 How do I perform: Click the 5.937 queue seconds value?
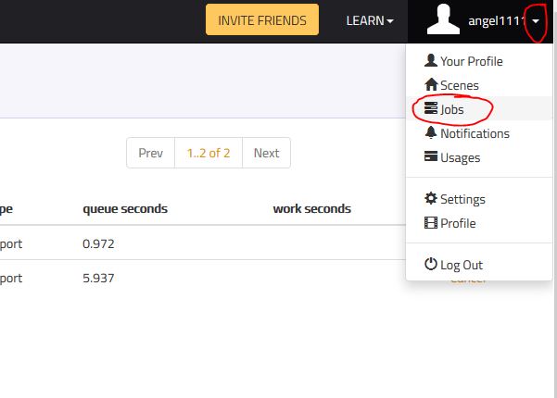tap(98, 278)
